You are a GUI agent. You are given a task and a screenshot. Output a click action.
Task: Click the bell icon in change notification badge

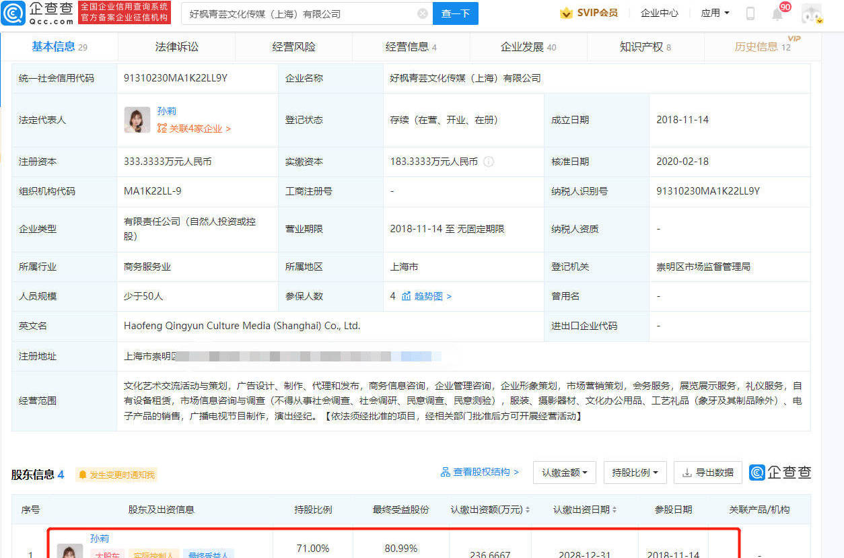pyautogui.click(x=83, y=475)
